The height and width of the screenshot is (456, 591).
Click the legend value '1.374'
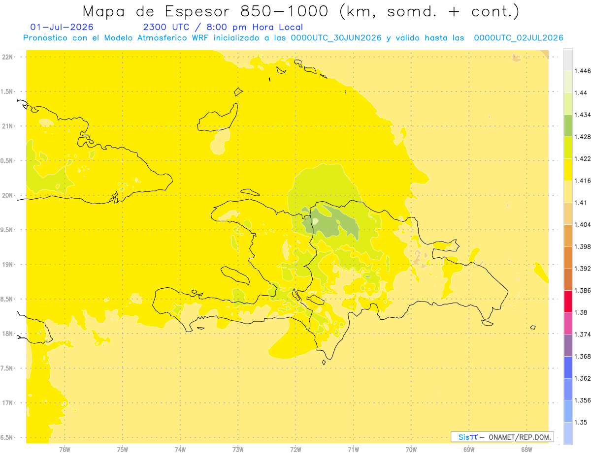tap(582, 334)
